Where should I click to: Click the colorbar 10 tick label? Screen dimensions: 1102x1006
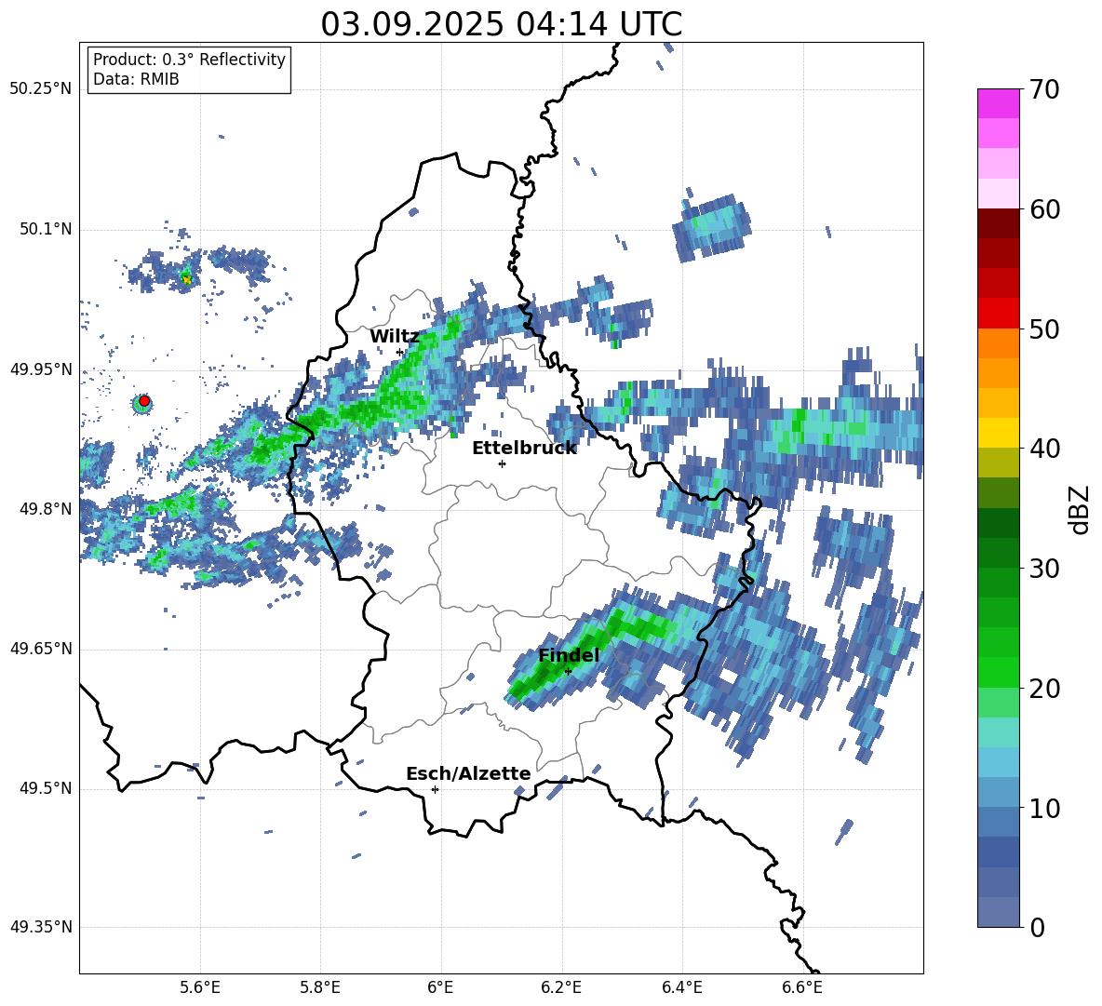click(1044, 809)
